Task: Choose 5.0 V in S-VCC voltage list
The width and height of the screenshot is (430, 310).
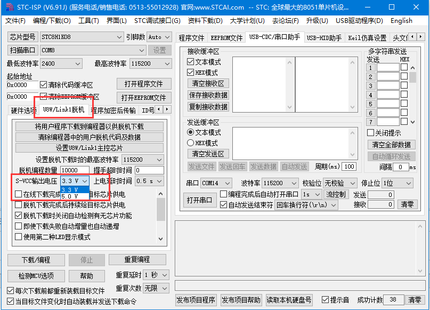Action: (x=75, y=196)
